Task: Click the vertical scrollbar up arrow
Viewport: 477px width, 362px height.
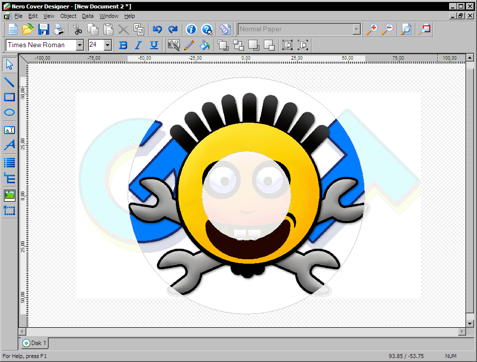Action: tap(470, 58)
